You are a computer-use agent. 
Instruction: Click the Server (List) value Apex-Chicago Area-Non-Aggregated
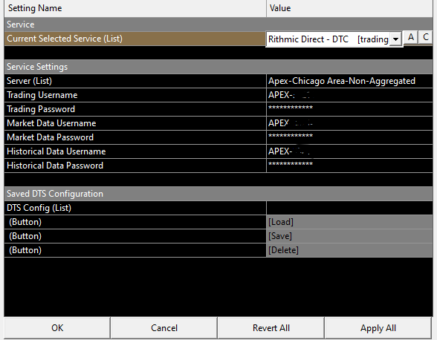pyautogui.click(x=349, y=81)
